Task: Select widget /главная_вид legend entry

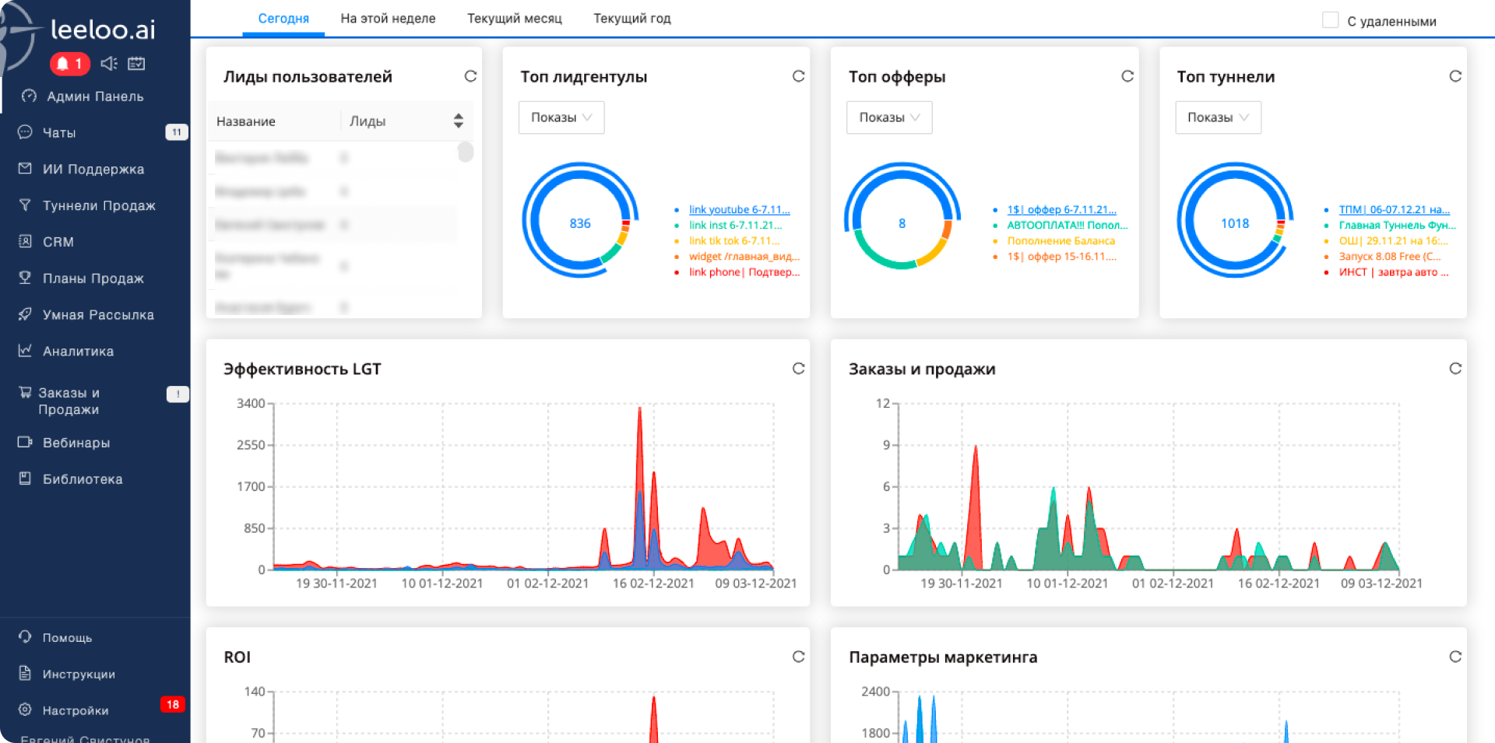Action: (x=744, y=256)
